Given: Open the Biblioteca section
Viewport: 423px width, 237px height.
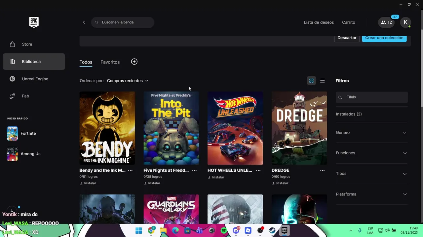Looking at the screenshot, I should 34,62.
